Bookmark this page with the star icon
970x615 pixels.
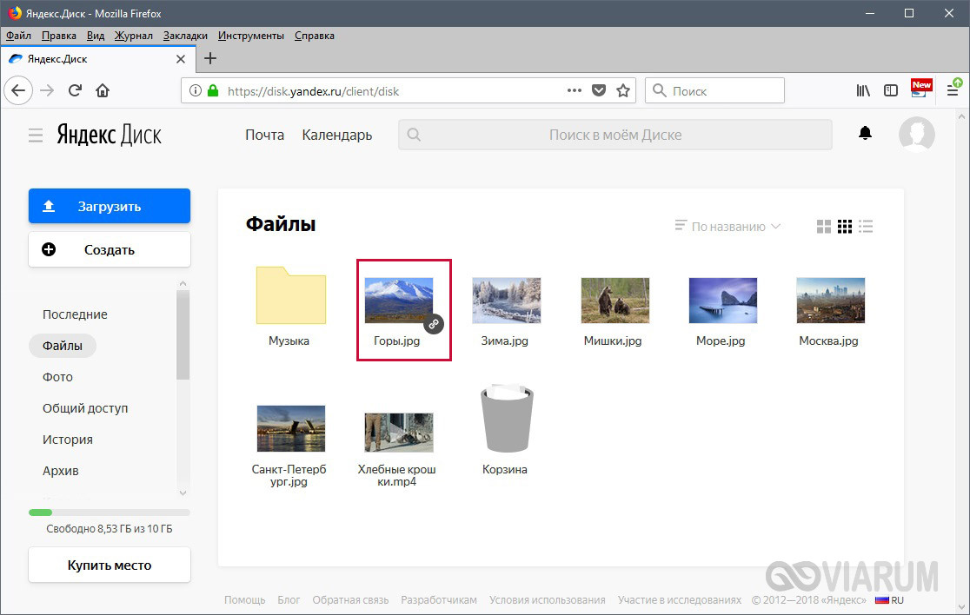click(623, 91)
